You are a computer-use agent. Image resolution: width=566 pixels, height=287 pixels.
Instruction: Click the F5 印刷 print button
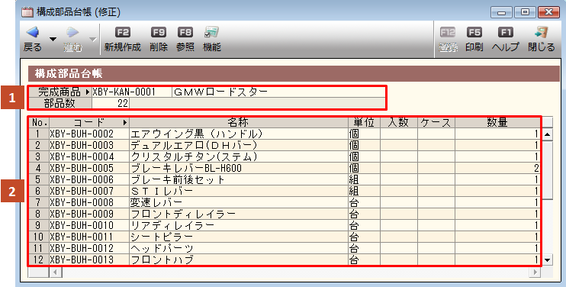pyautogui.click(x=474, y=40)
